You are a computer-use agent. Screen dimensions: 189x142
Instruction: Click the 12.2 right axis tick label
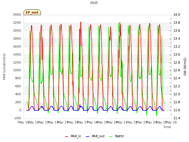(x=177, y=86)
